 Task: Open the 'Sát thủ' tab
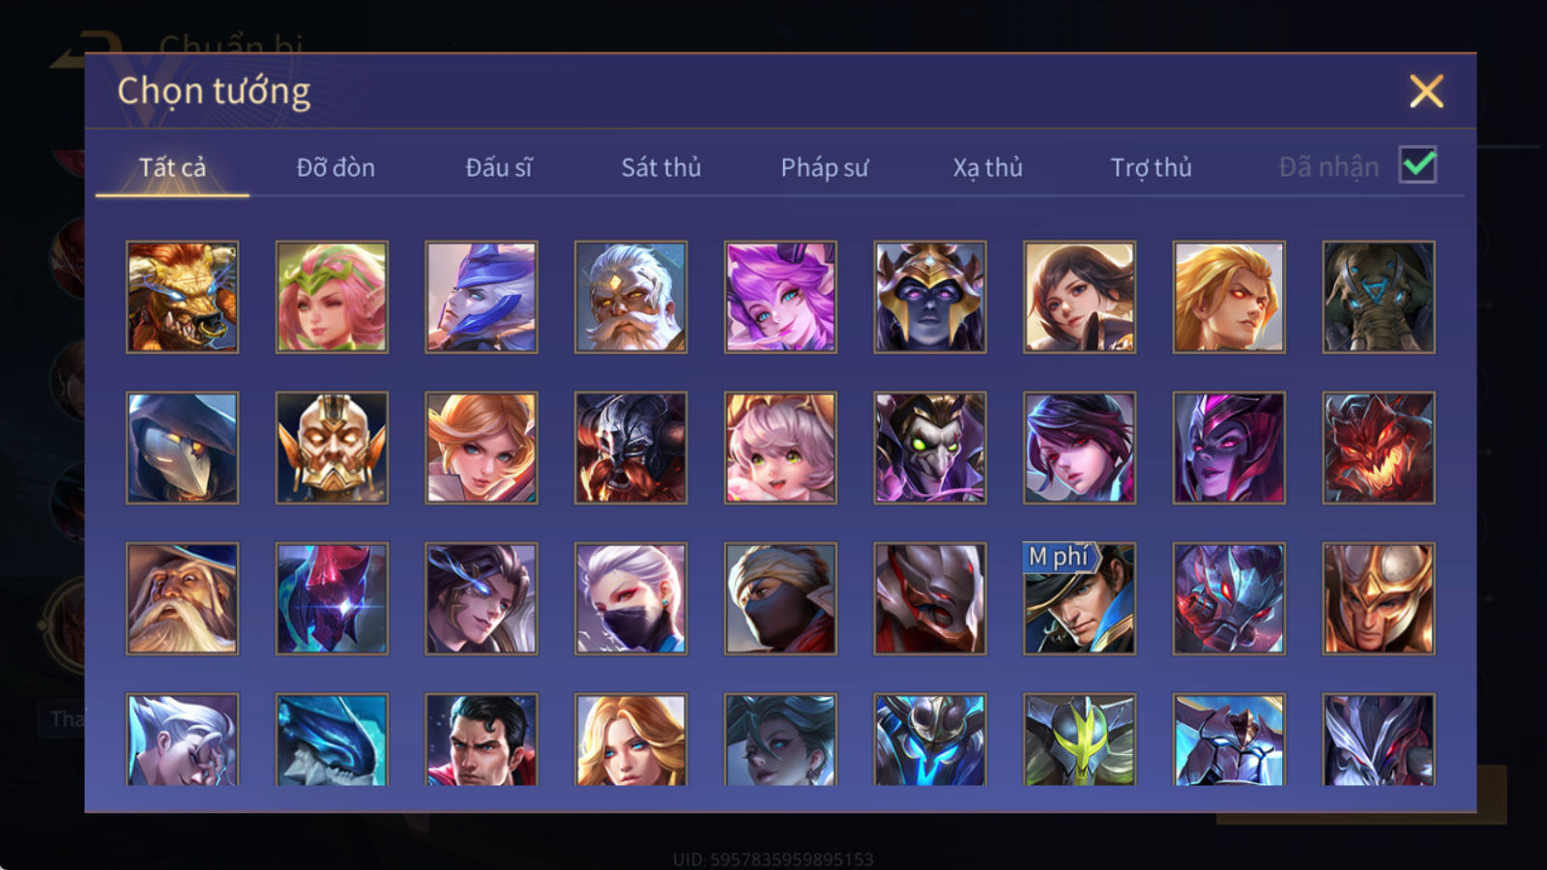pyautogui.click(x=661, y=167)
